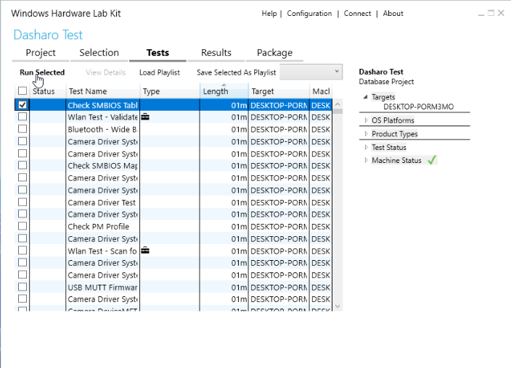Check the Wlan Test - Validate checkbox
Screen dimensions: 511x368
(x=23, y=117)
